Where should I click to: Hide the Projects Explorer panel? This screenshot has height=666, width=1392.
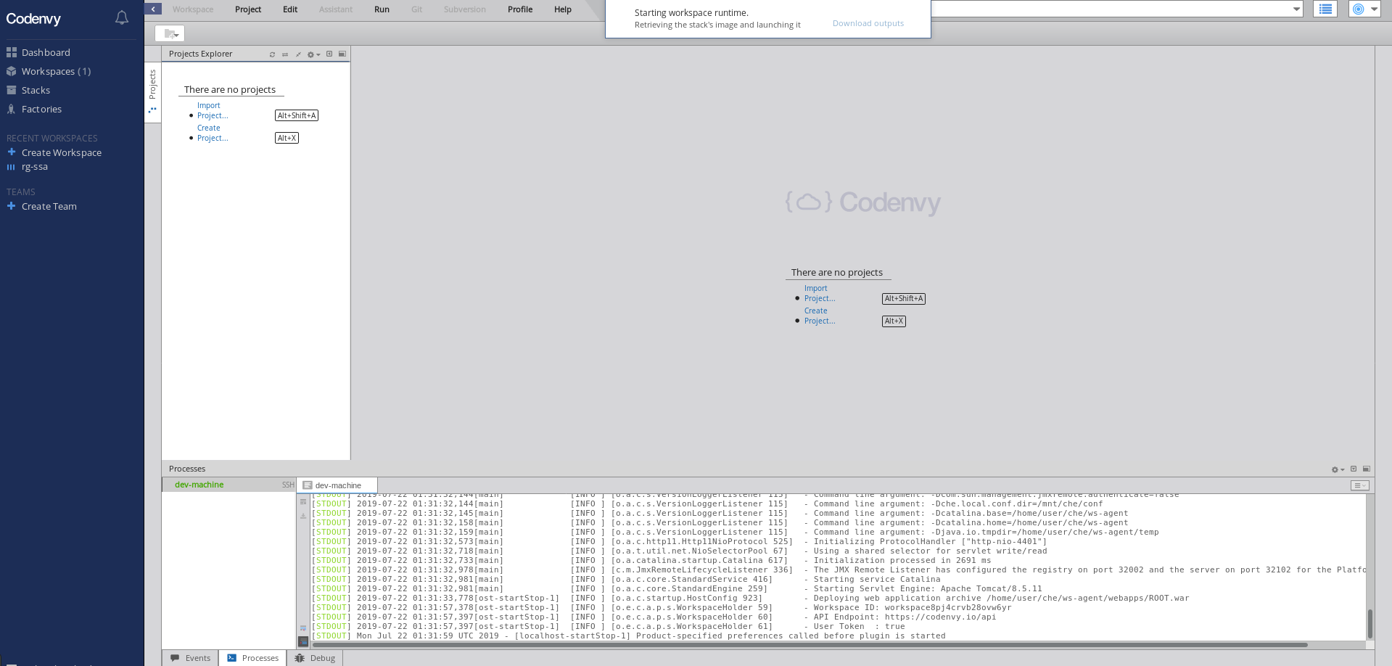pos(329,54)
